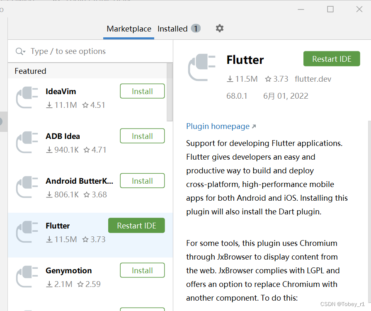Close the plugins window
Viewport: 371px width, 311px height.
(x=359, y=9)
